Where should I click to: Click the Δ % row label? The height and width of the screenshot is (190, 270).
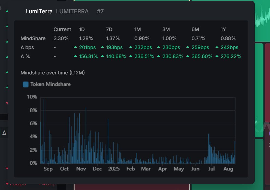point(25,56)
